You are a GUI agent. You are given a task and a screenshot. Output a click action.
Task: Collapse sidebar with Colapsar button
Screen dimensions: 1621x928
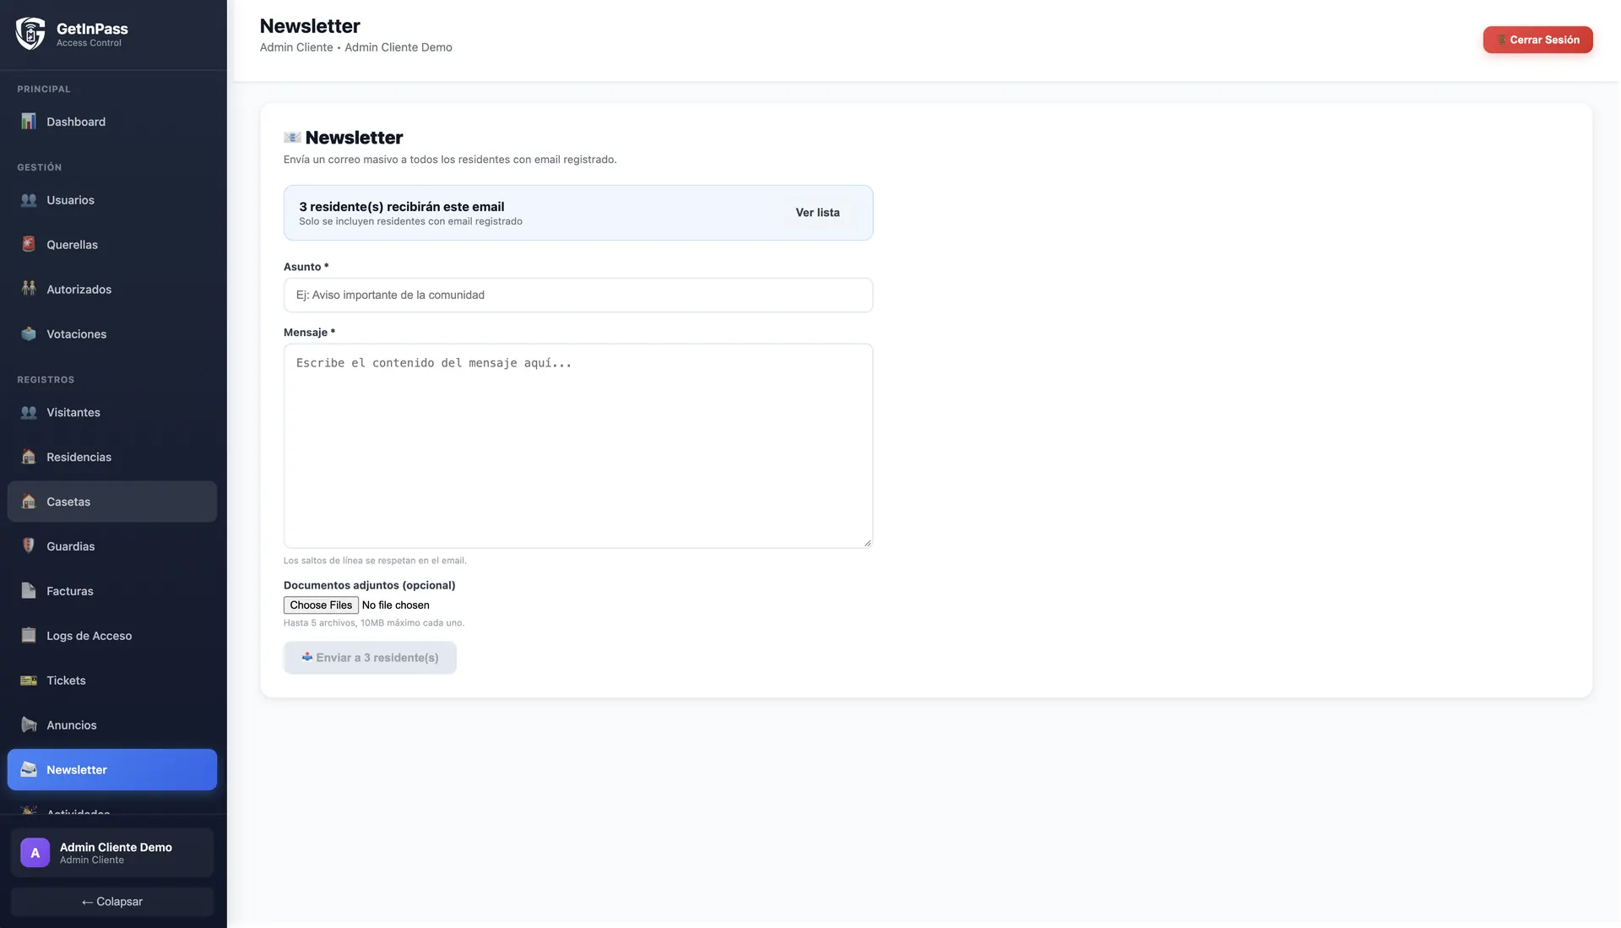112,902
